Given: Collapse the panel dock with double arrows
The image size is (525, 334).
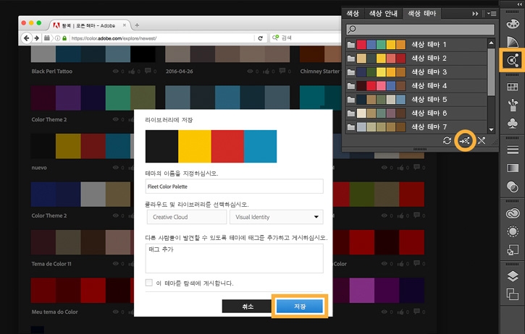Looking at the screenshot, I should (x=520, y=4).
